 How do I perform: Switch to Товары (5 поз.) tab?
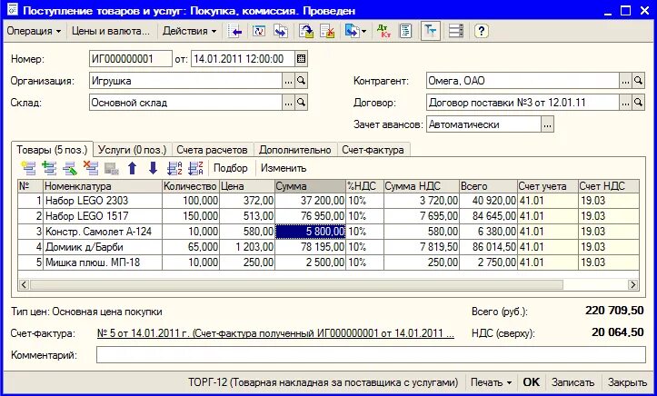[52, 150]
